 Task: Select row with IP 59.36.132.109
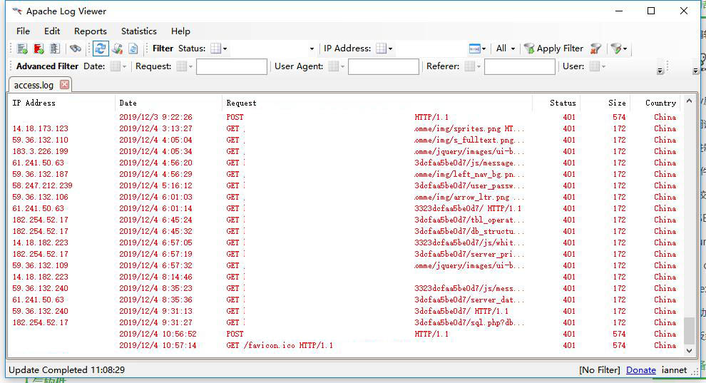point(344,265)
